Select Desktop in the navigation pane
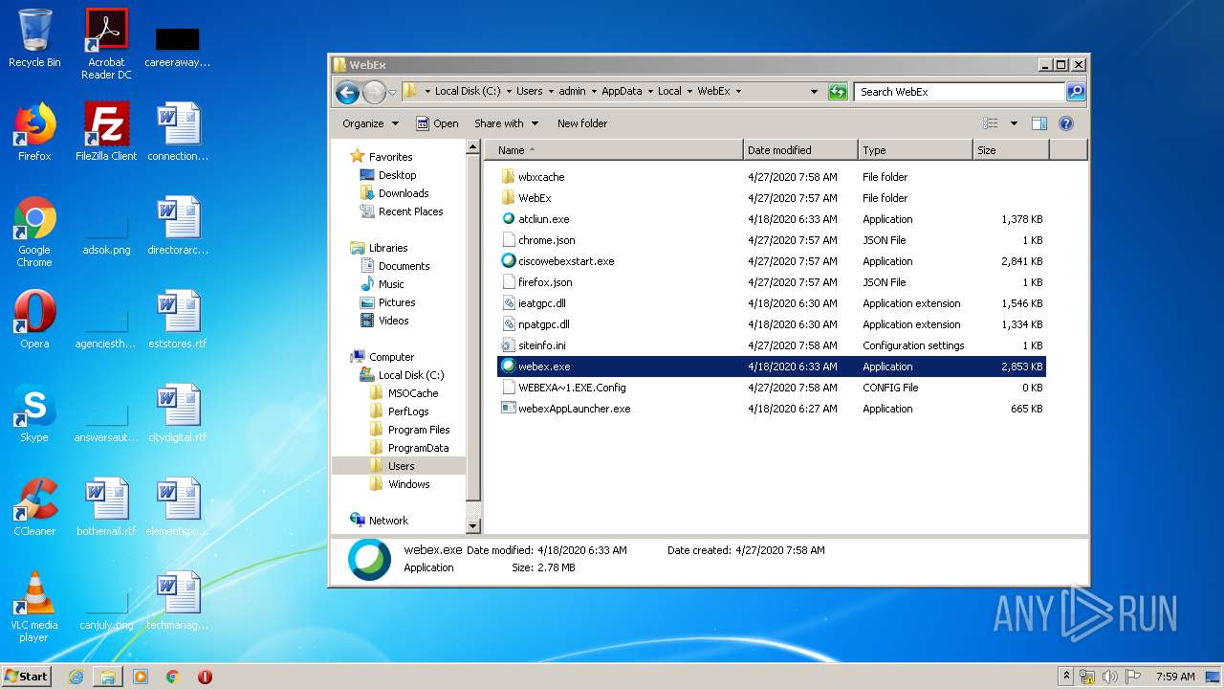 [x=397, y=175]
